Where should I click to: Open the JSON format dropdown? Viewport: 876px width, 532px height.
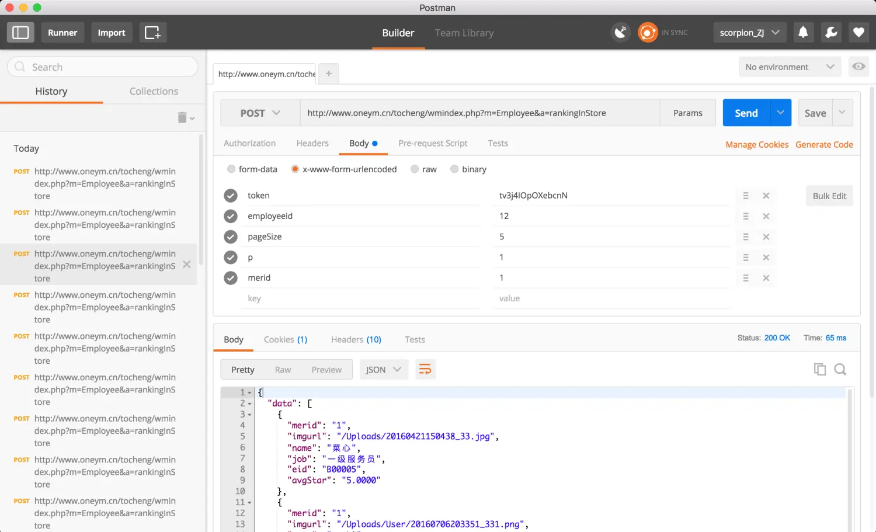click(x=384, y=369)
